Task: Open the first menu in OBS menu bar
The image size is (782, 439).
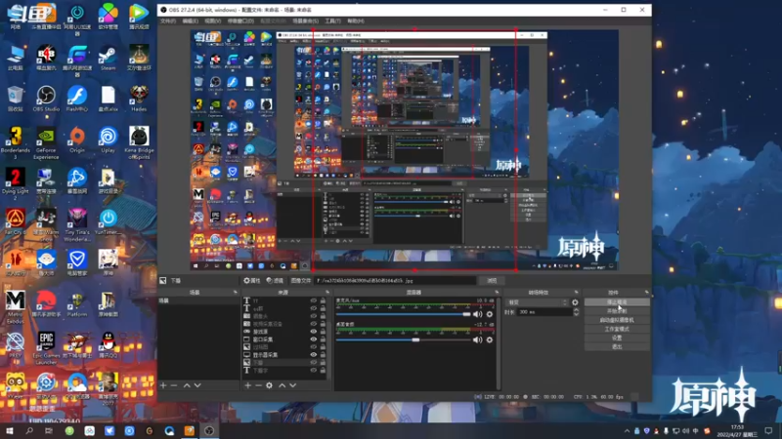Action: tap(168, 20)
